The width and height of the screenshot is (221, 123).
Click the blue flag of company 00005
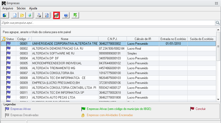[8, 63]
